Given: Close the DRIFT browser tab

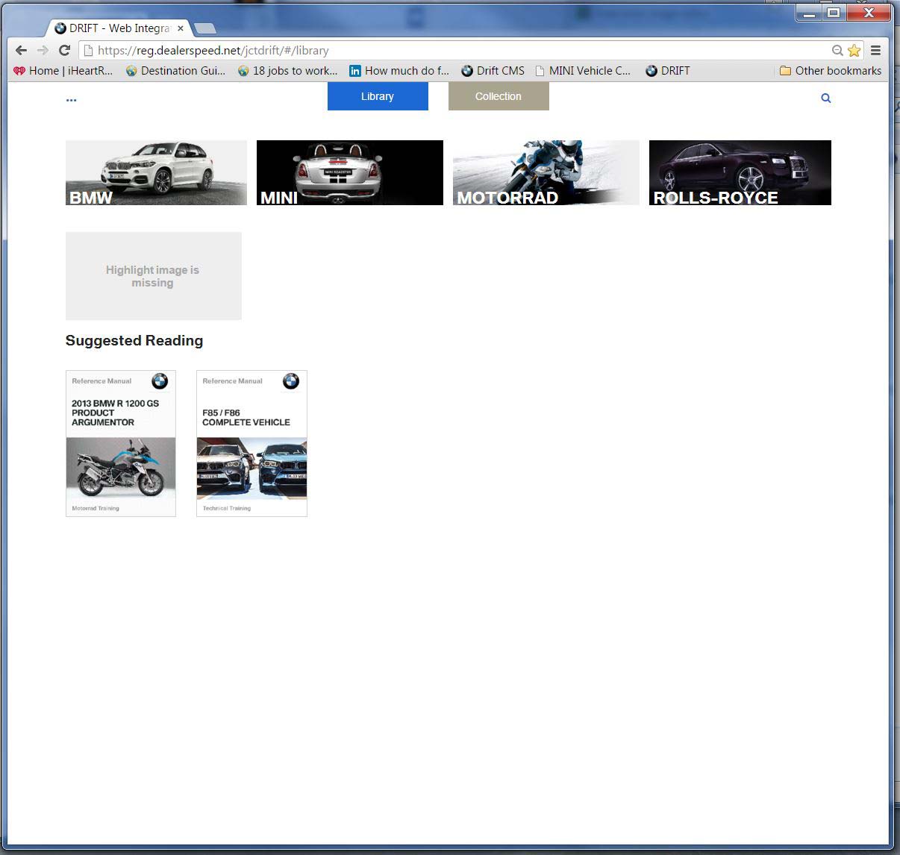Looking at the screenshot, I should [180, 28].
